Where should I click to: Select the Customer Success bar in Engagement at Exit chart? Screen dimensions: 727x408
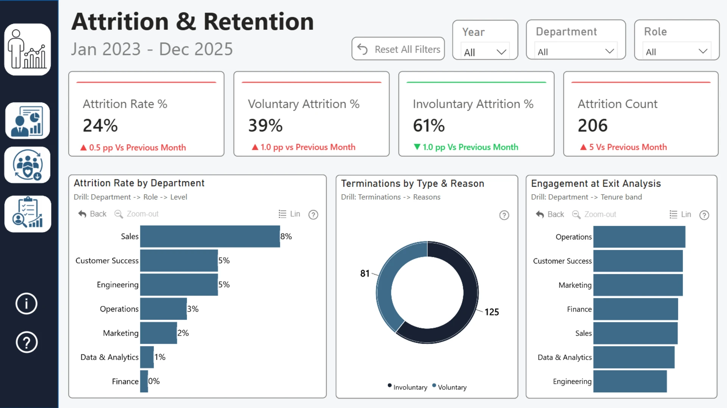tap(638, 261)
